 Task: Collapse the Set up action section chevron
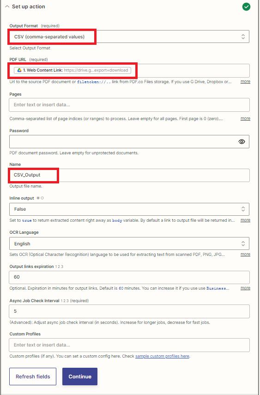(7, 6)
